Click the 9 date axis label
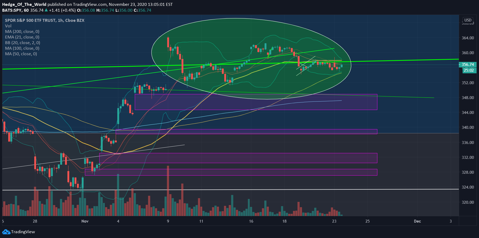This screenshot has height=238, width=479. [168, 221]
